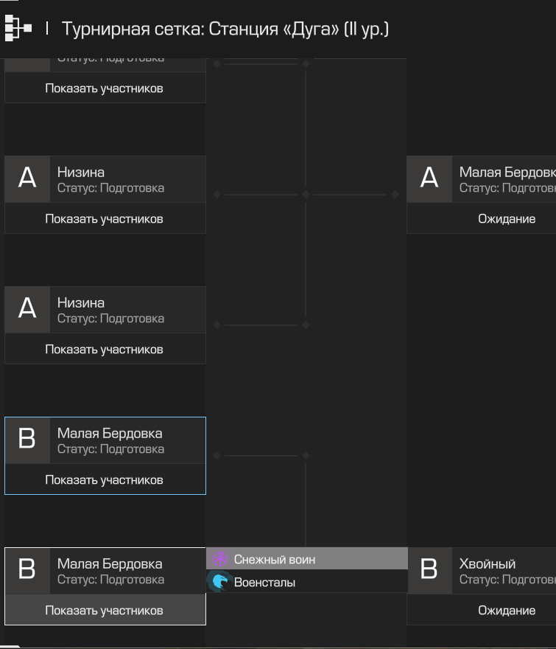The image size is (556, 649).
Task: Show participants of the blue-outlined Малая Бердовка match
Action: pos(105,479)
